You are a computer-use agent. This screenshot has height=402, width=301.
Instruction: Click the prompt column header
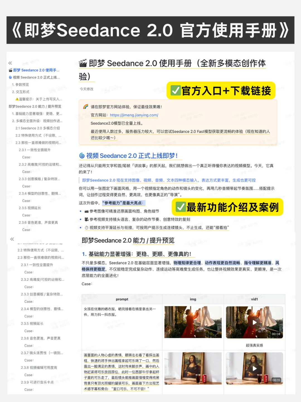[x=122, y=299]
